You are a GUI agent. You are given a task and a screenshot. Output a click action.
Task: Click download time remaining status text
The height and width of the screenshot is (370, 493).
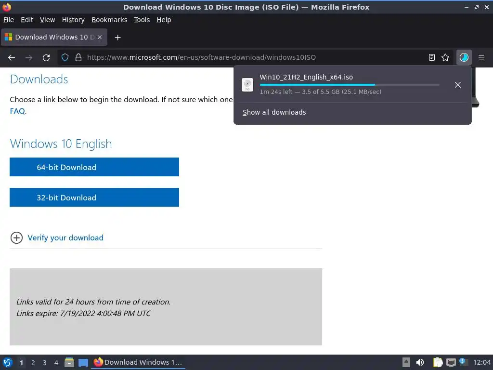coord(320,92)
